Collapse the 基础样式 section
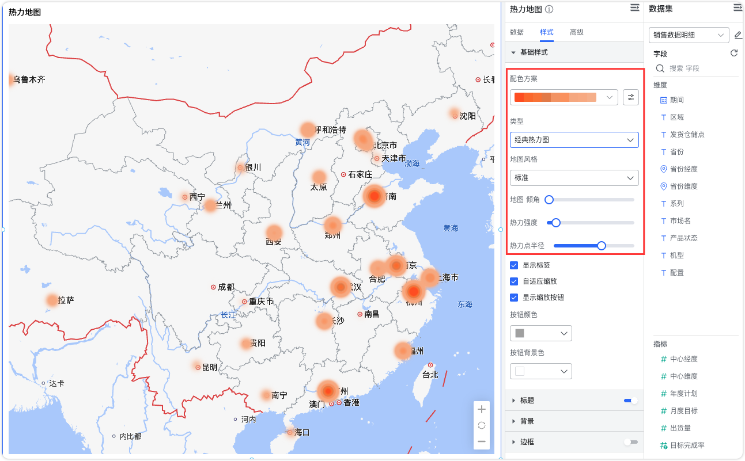This screenshot has height=461, width=745. point(513,52)
